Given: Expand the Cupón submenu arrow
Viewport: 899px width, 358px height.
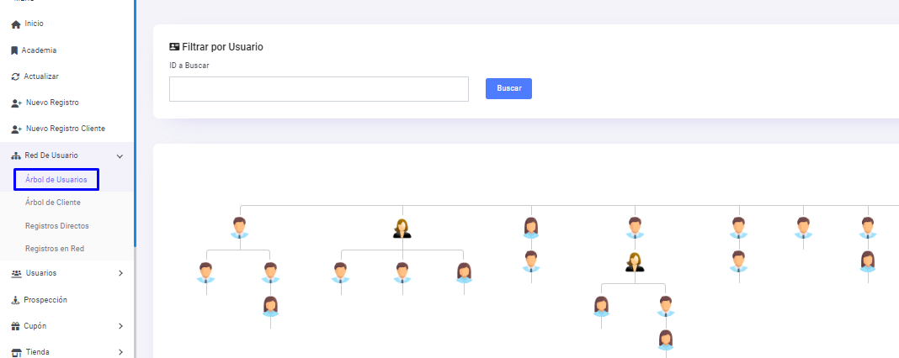Looking at the screenshot, I should pos(120,326).
